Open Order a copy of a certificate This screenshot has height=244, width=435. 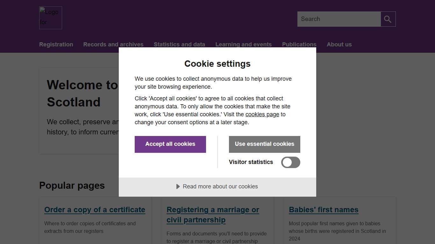(x=95, y=210)
